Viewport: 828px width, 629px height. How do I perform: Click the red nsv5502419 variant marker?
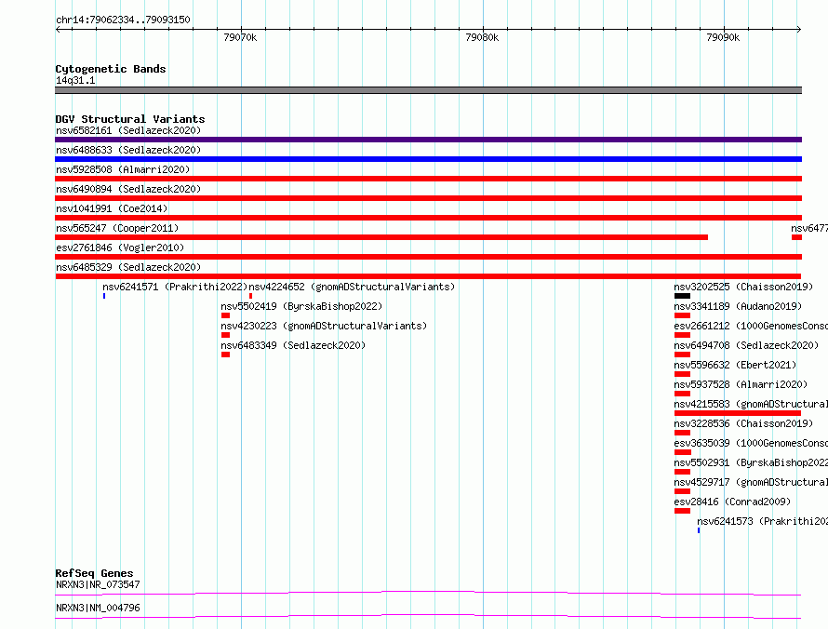tap(225, 315)
